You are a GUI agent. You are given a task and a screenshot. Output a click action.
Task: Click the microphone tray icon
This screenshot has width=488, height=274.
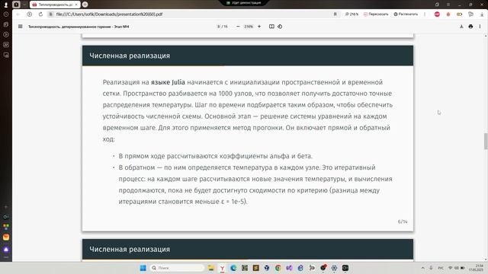coord(431,268)
